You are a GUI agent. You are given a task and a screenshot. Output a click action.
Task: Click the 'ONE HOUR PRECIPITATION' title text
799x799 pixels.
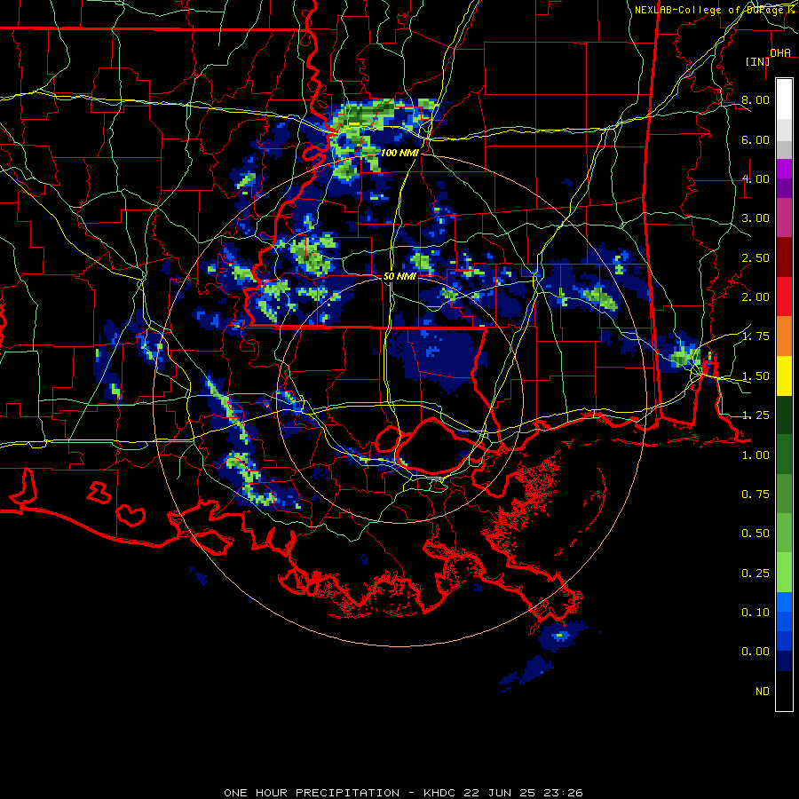[312, 793]
